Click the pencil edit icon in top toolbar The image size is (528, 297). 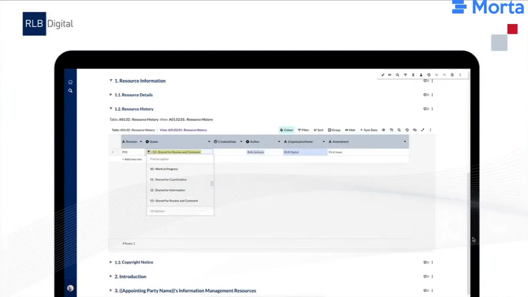[x=383, y=75]
